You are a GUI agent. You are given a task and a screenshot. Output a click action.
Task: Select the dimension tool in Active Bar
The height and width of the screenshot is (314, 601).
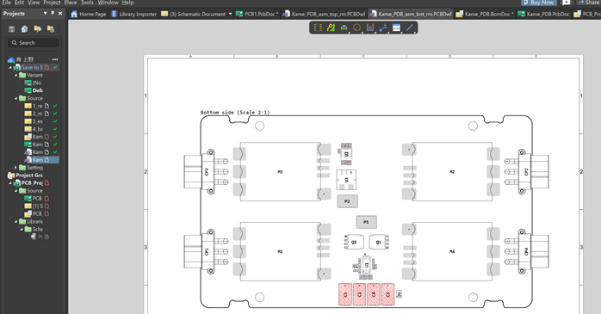[370, 28]
